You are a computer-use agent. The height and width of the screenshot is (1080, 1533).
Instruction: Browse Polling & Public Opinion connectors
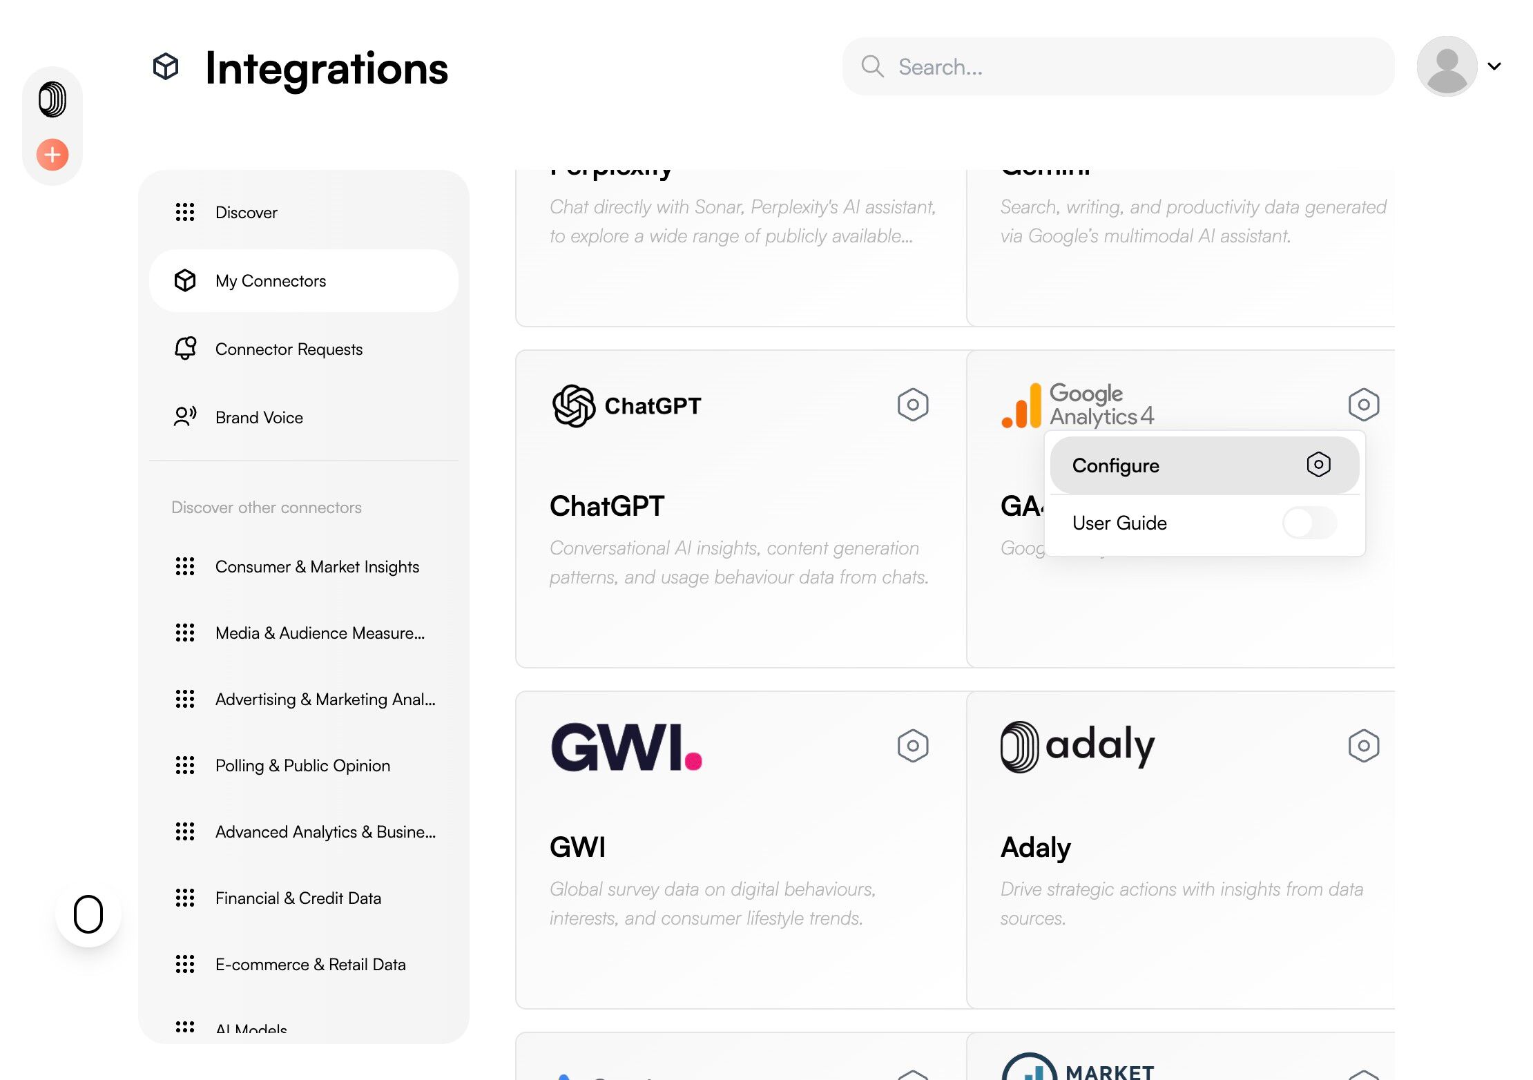(302, 766)
